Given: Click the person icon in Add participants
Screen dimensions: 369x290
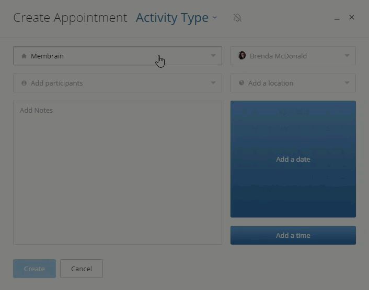Looking at the screenshot, I should click(x=24, y=83).
